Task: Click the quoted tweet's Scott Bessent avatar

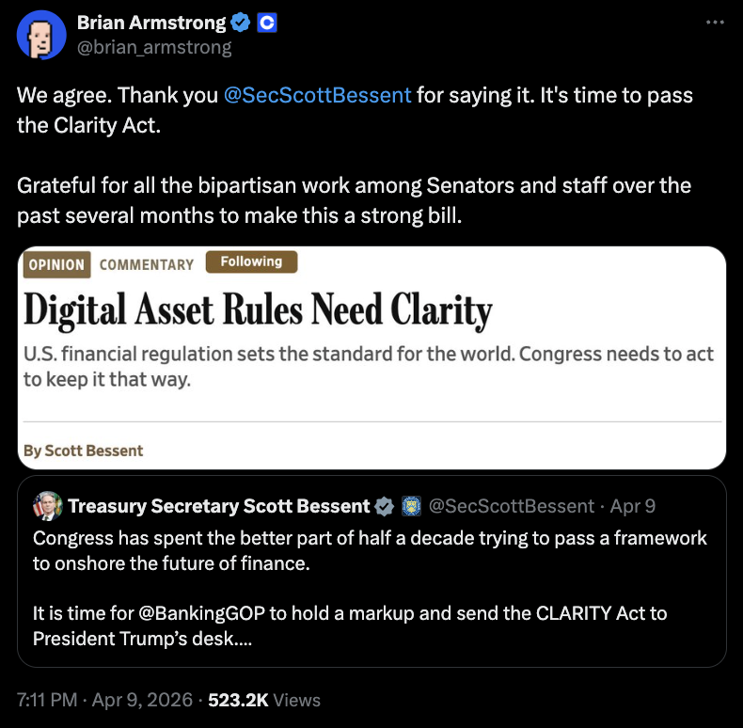Action: [x=48, y=505]
